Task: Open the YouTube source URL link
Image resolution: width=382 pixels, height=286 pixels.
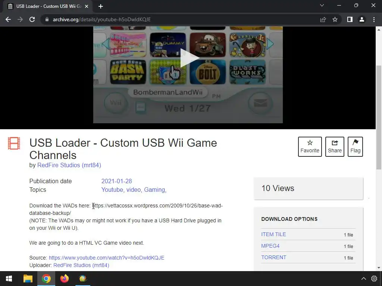Action: (106, 258)
